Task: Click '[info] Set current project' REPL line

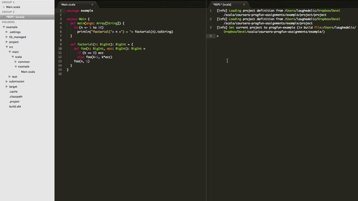Action: pos(286,30)
